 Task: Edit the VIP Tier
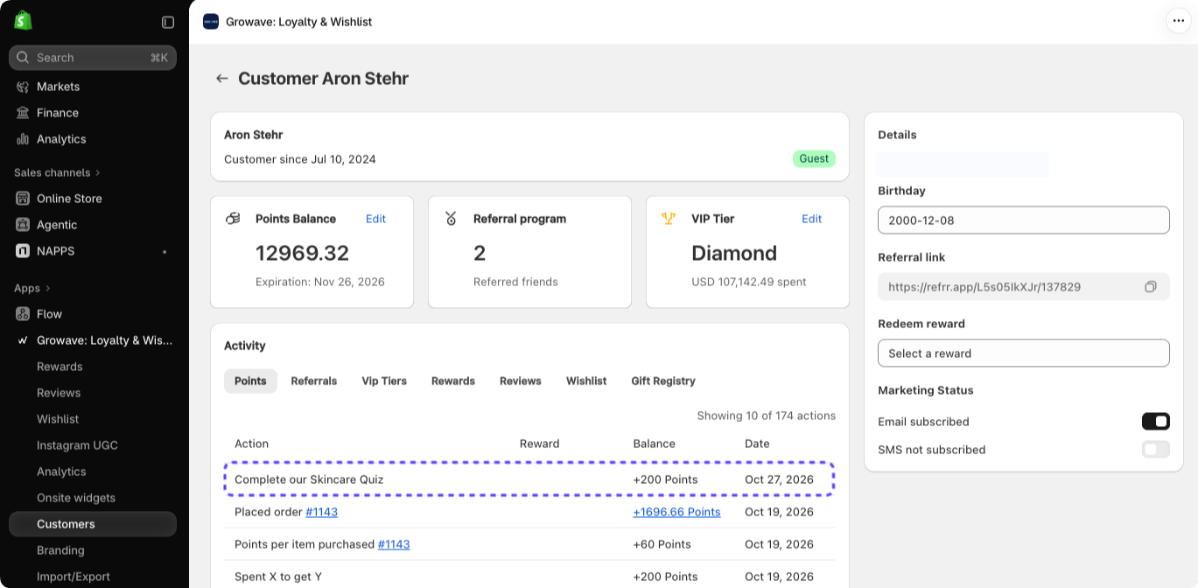pos(812,219)
